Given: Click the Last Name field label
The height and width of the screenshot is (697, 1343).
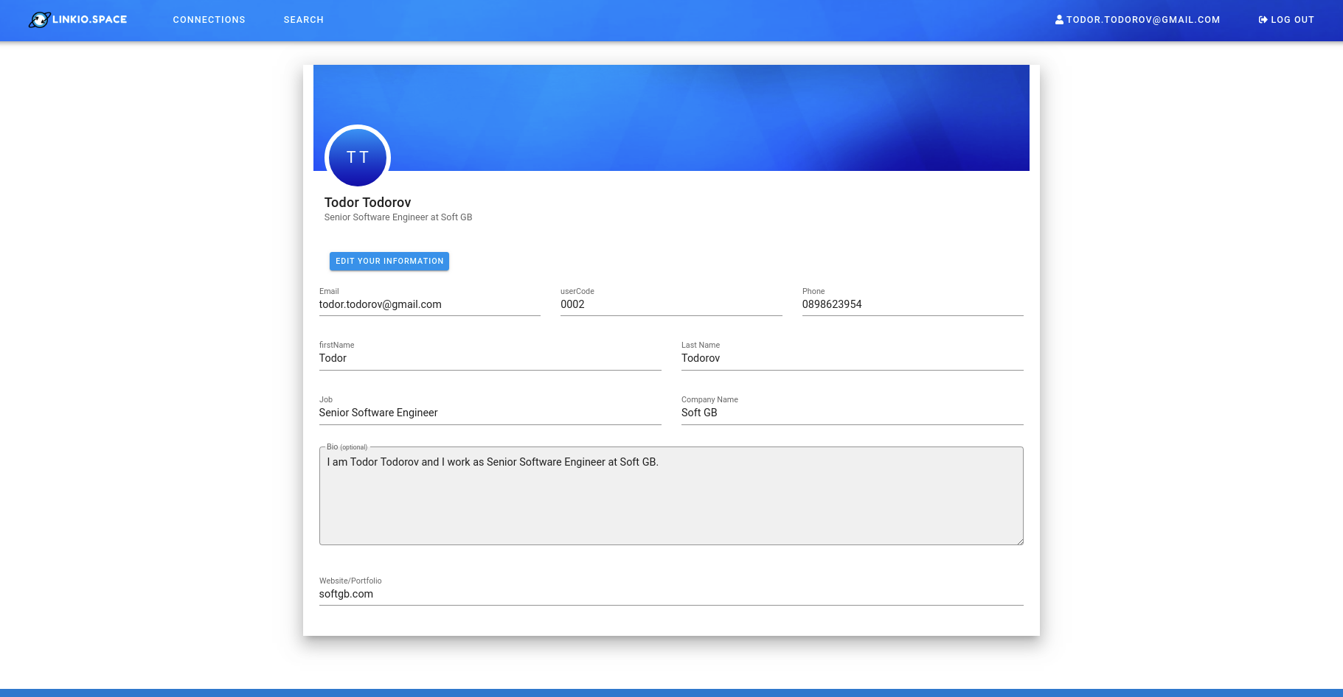Looking at the screenshot, I should 701,345.
